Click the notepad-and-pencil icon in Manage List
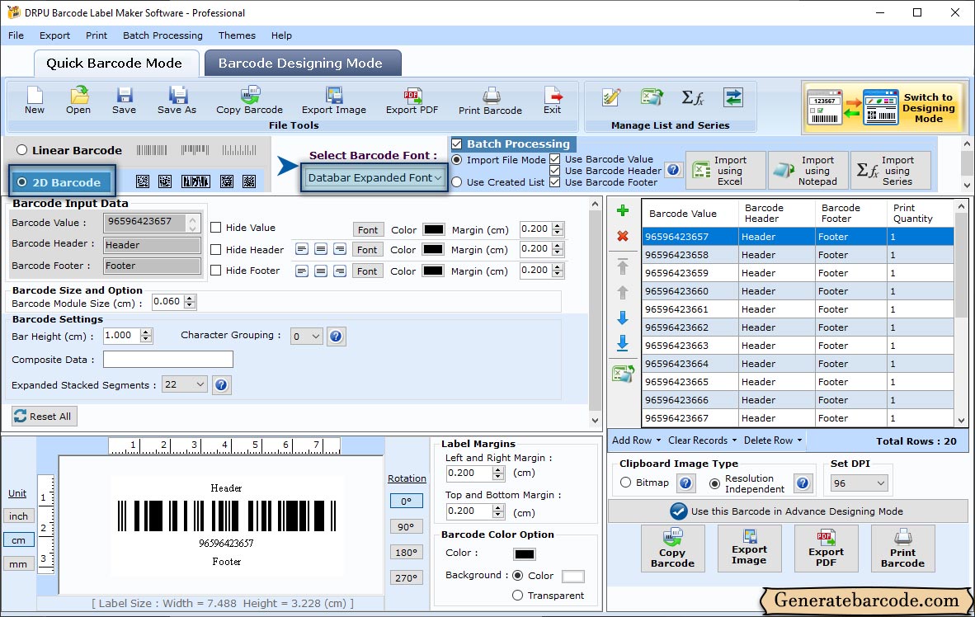The height and width of the screenshot is (617, 975). [612, 97]
